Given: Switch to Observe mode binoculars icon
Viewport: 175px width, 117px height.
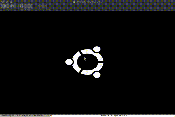Looking at the screenshot, I should coord(12,6).
